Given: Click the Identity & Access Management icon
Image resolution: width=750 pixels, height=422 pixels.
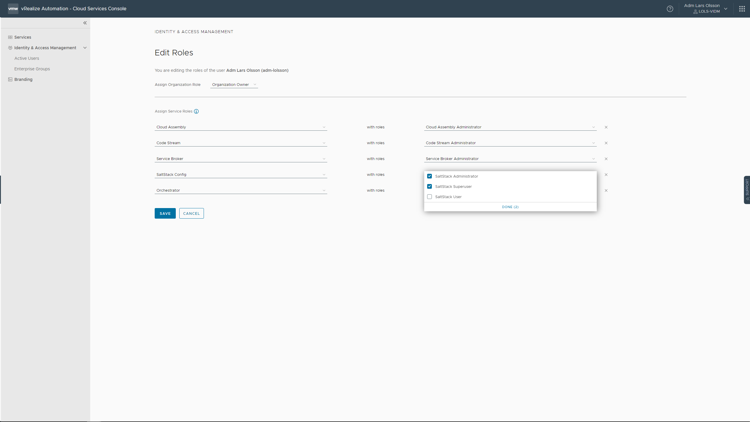Looking at the screenshot, I should [x=10, y=48].
